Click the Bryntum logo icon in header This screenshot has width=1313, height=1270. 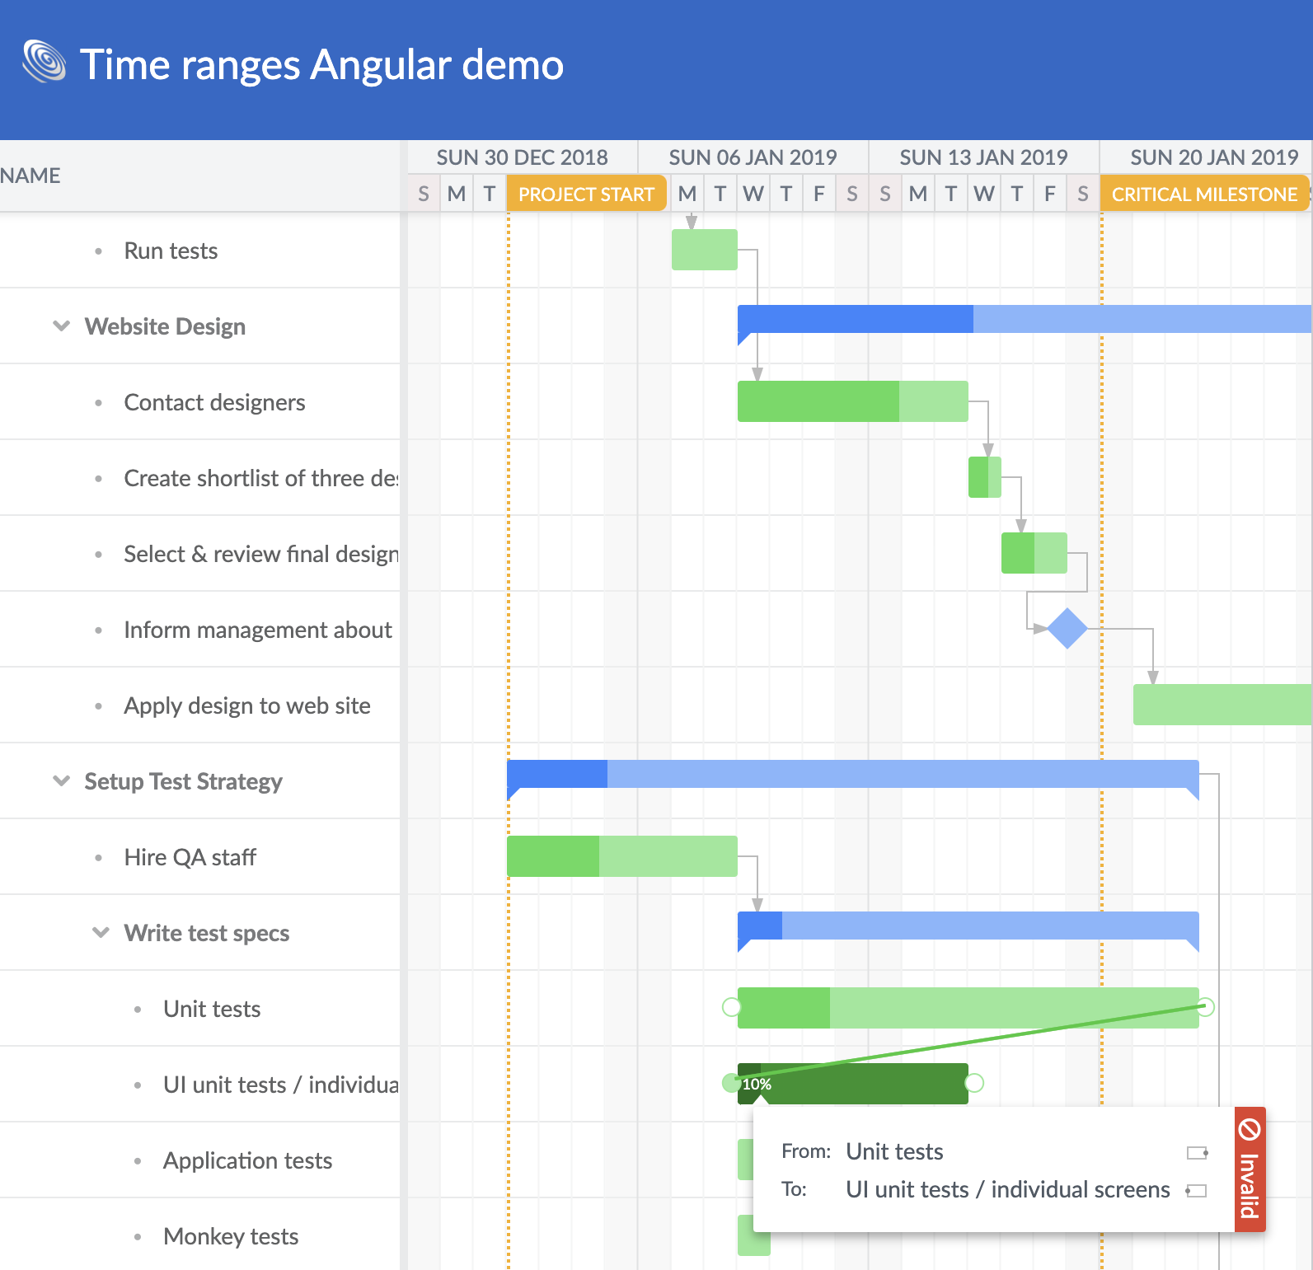point(45,62)
